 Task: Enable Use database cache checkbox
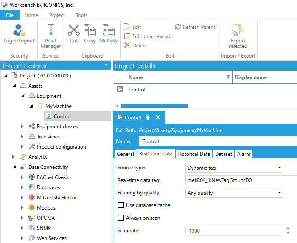pos(121,205)
